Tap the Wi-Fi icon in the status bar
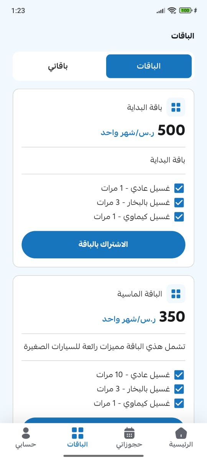 pyautogui.click(x=172, y=10)
